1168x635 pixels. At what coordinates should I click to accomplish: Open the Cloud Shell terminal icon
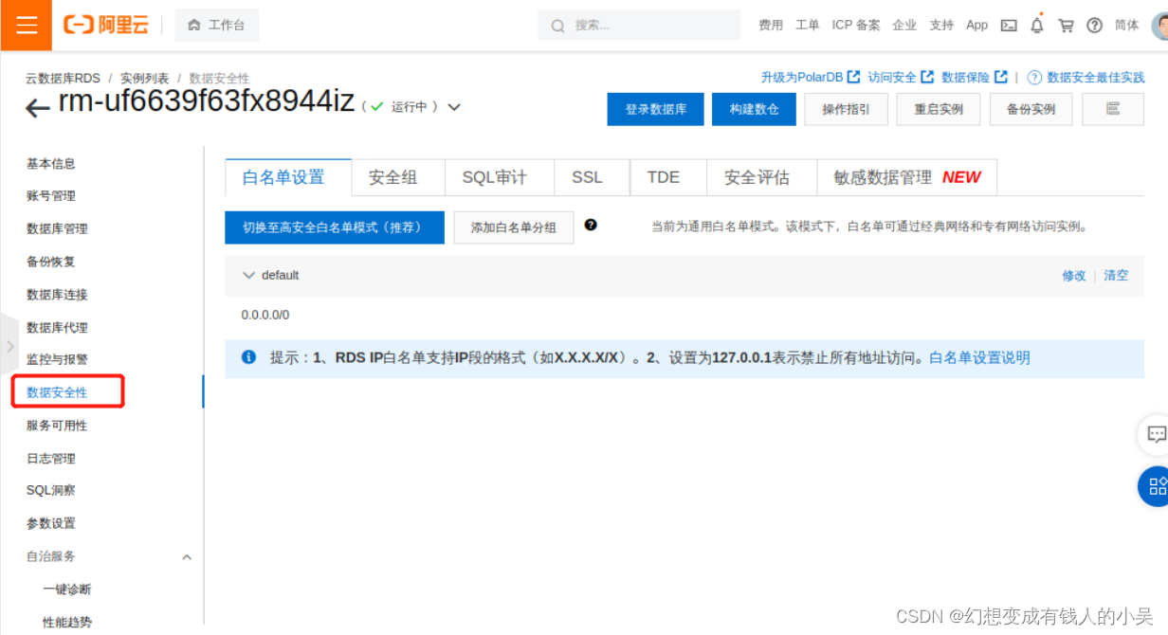(x=1008, y=25)
